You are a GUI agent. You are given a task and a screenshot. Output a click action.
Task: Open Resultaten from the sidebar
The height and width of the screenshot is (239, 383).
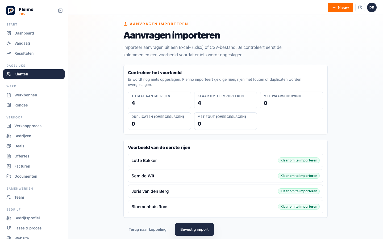(34, 53)
